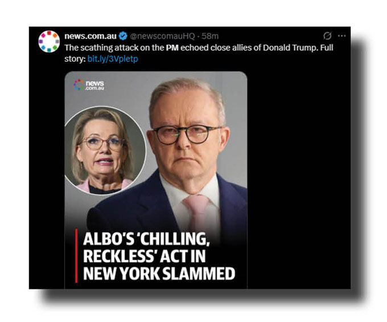Click the red accent bar beside headline
The height and width of the screenshot is (322, 387).
pyautogui.click(x=76, y=256)
